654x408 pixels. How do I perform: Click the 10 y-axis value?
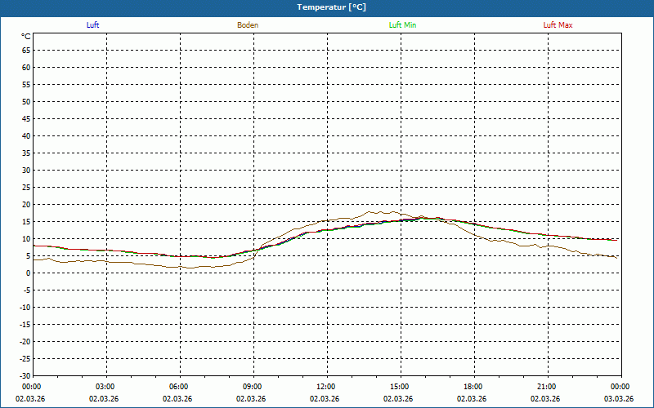point(26,239)
